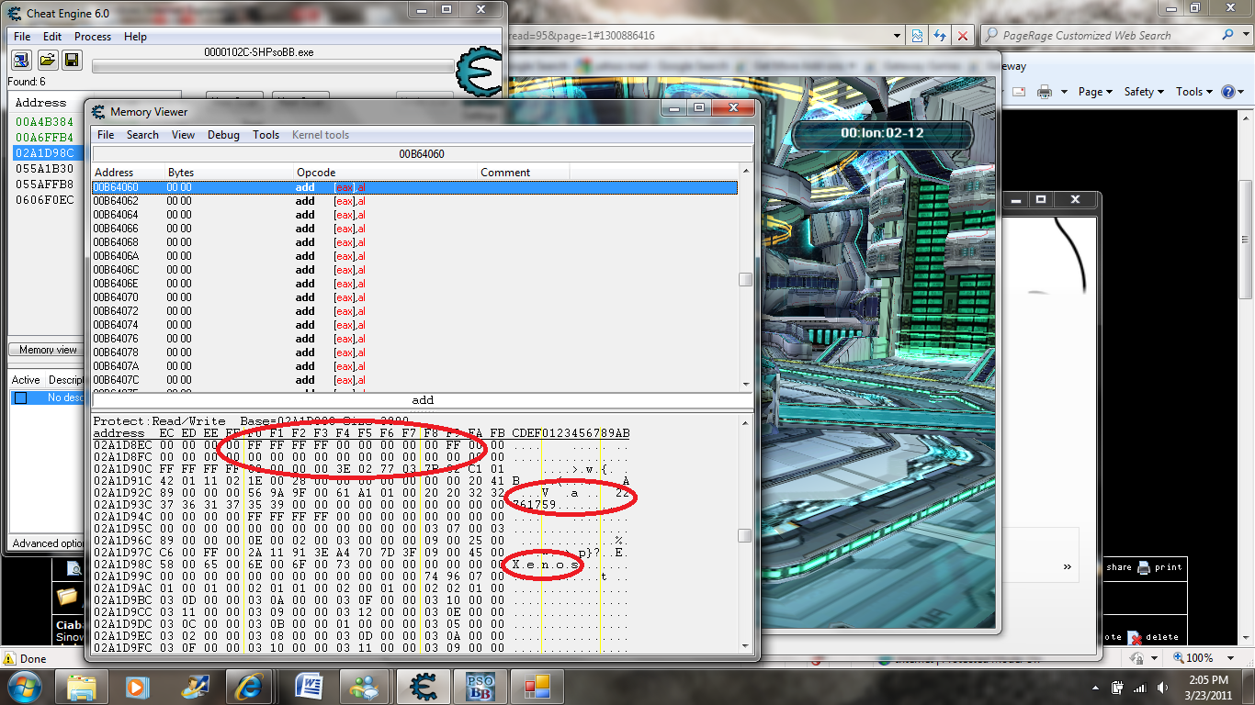This screenshot has width=1255, height=705.
Task: Click hex row address 02A1D9BC
Action: click(123, 600)
